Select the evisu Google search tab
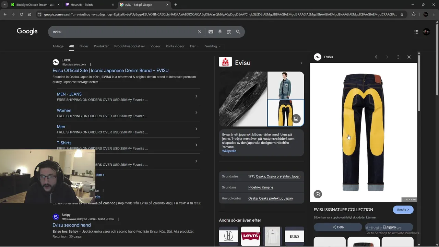439x247 pixels. pyautogui.click(x=144, y=5)
